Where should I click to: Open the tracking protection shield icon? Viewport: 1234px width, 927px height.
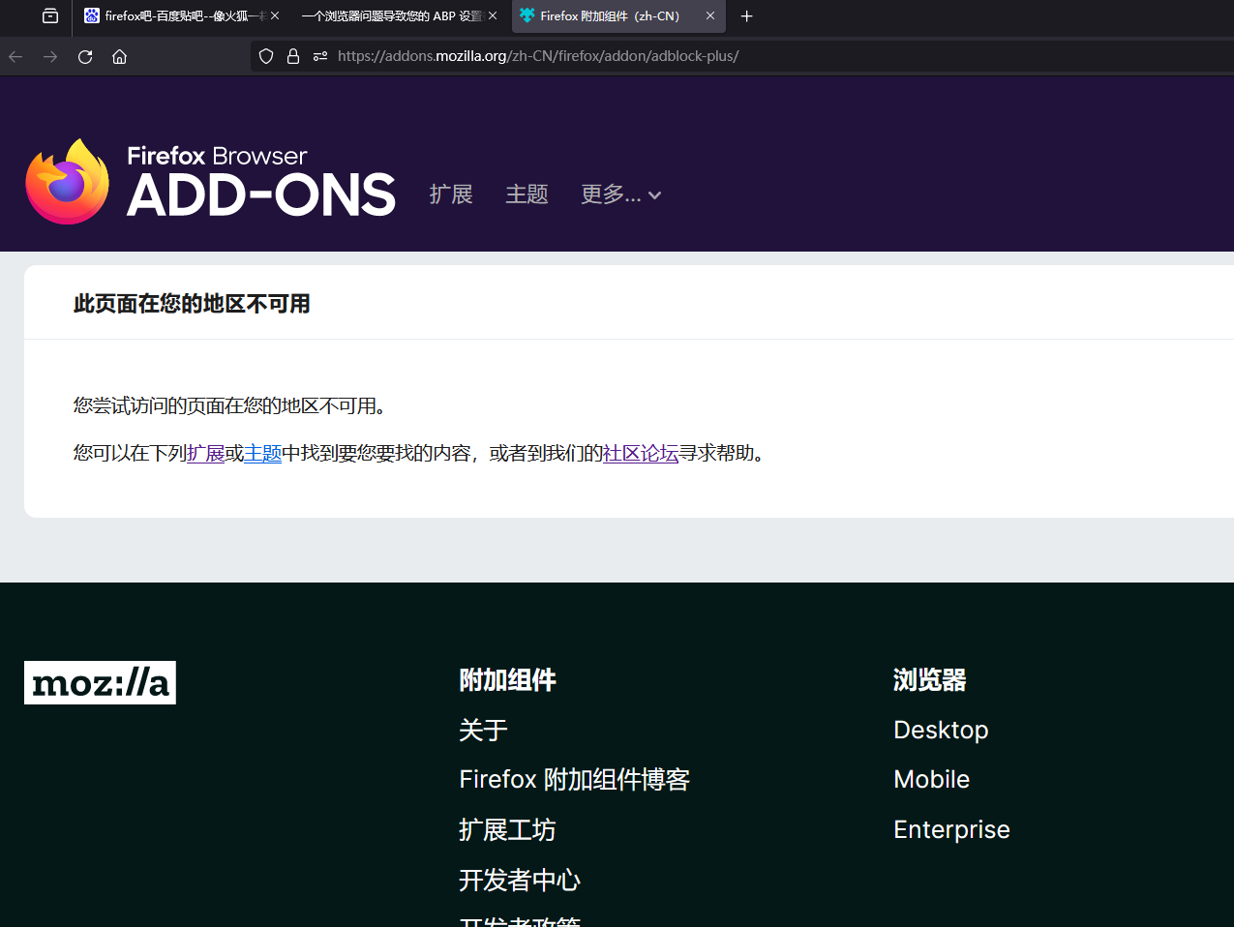pos(266,56)
